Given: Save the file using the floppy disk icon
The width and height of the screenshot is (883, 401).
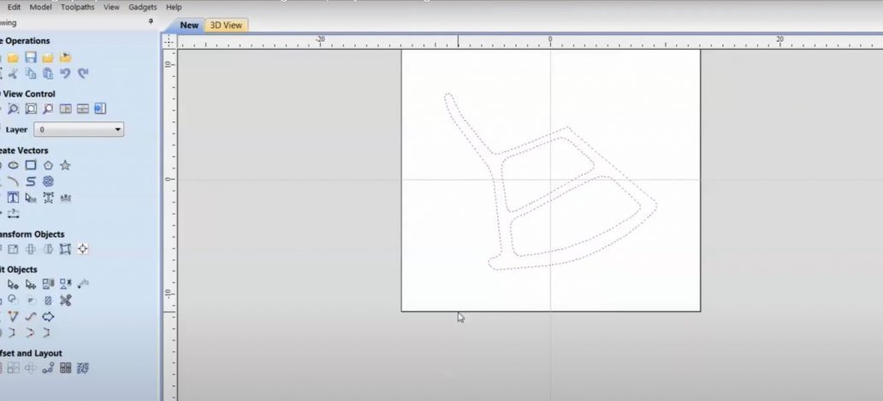Looking at the screenshot, I should 31,57.
